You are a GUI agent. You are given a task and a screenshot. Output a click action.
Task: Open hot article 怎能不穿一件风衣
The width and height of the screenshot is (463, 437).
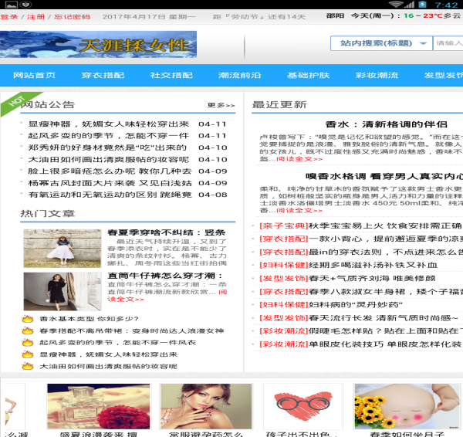pyautogui.click(x=117, y=343)
